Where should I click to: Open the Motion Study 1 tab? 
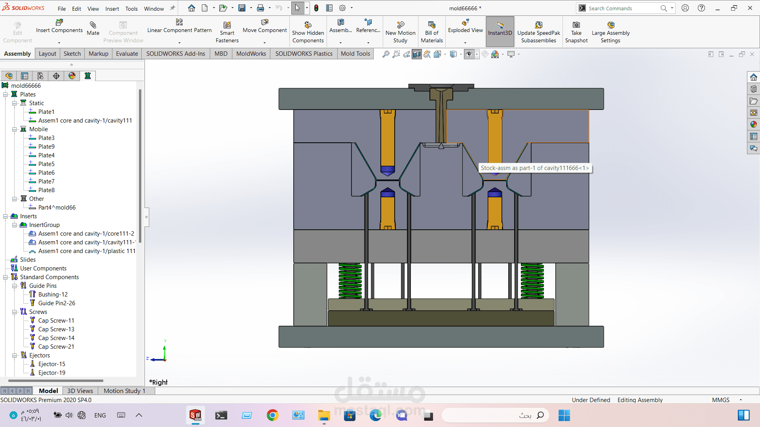(x=124, y=391)
